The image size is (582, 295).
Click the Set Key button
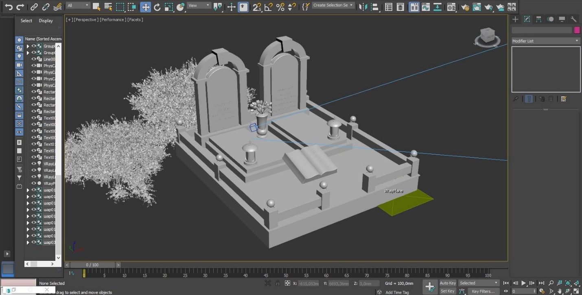click(447, 291)
